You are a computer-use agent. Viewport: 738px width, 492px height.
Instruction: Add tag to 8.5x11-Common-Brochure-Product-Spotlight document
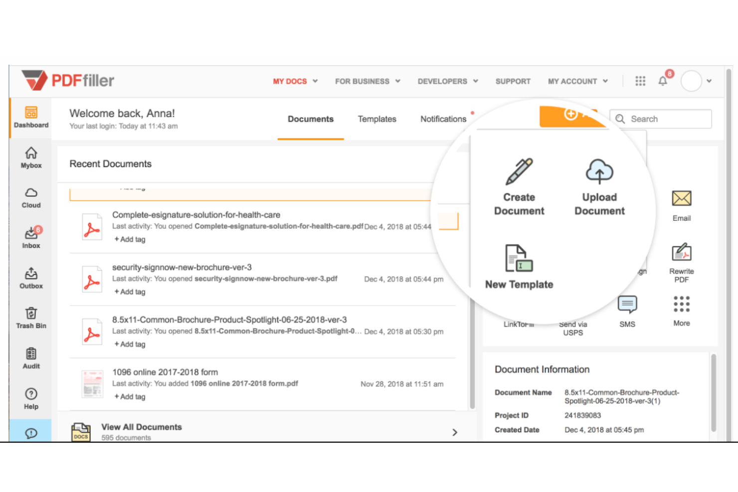tap(130, 344)
